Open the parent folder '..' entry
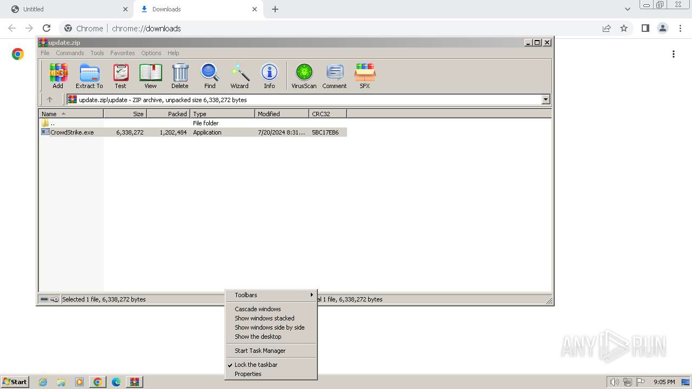Image resolution: width=692 pixels, height=389 pixels. coord(52,123)
